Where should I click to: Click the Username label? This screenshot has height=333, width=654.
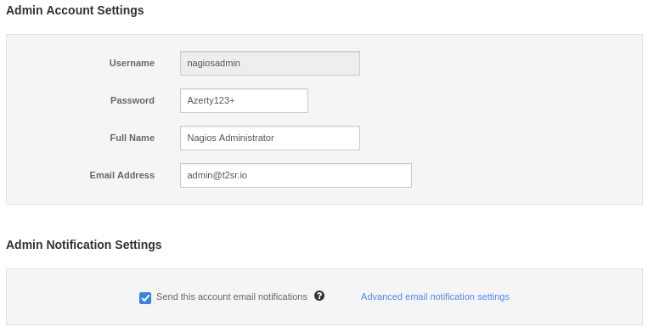click(x=132, y=63)
